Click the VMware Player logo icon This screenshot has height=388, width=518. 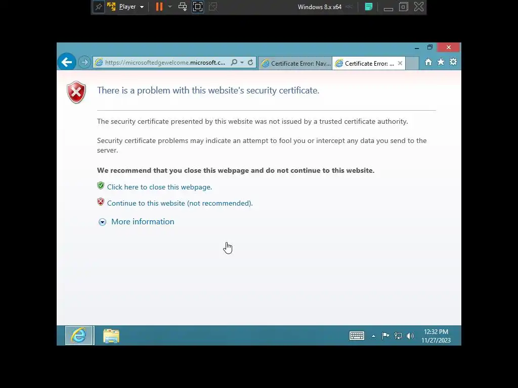point(111,7)
